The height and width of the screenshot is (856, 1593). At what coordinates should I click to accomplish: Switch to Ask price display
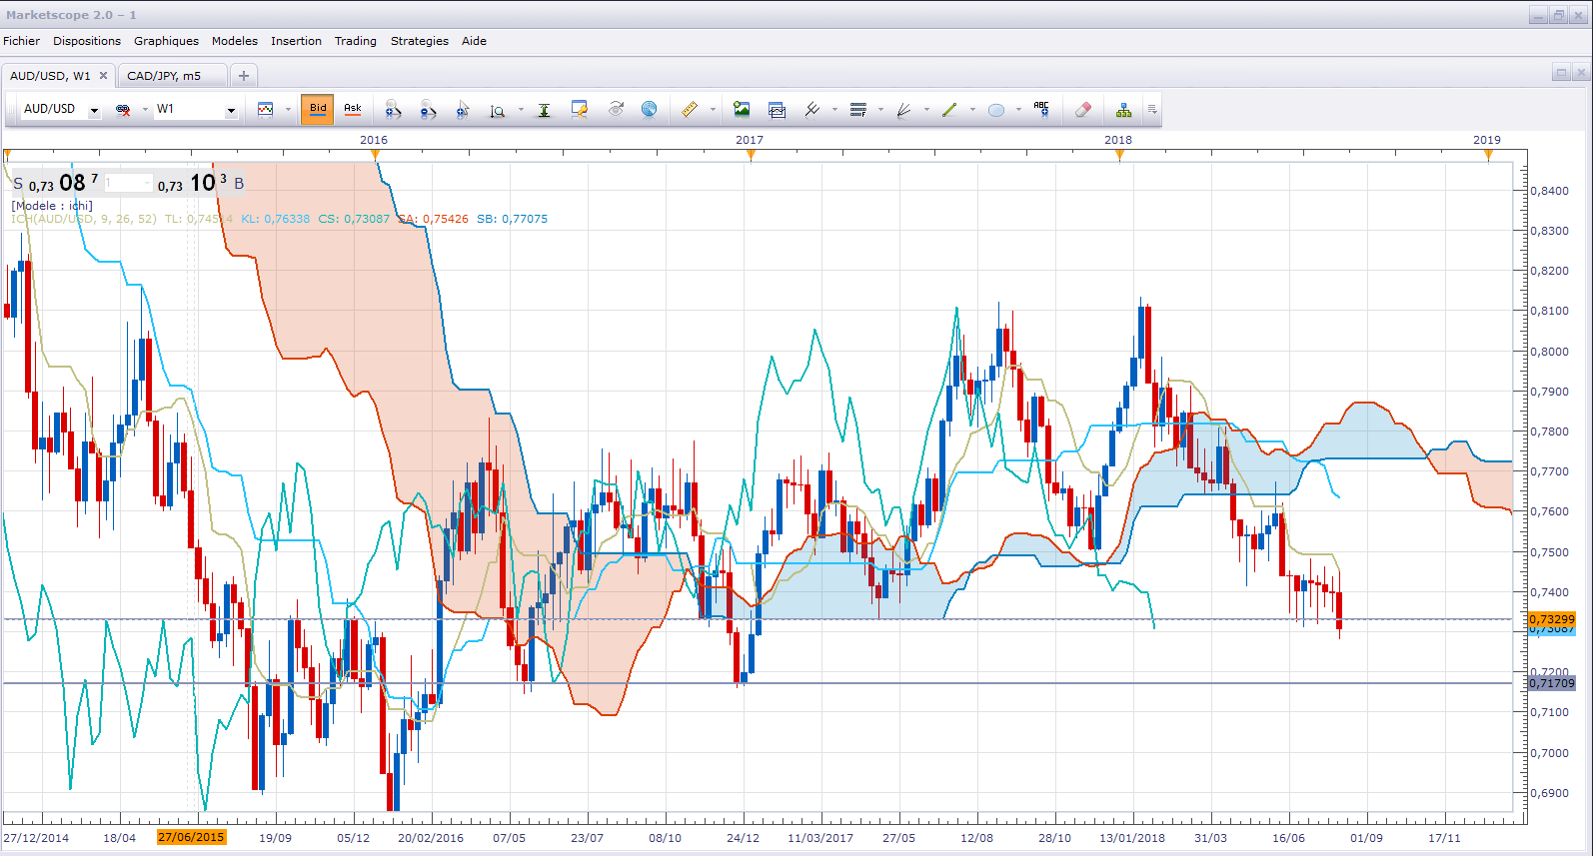click(x=353, y=109)
